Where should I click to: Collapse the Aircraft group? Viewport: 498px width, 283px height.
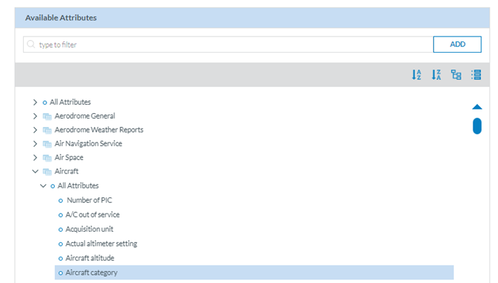[x=35, y=171]
